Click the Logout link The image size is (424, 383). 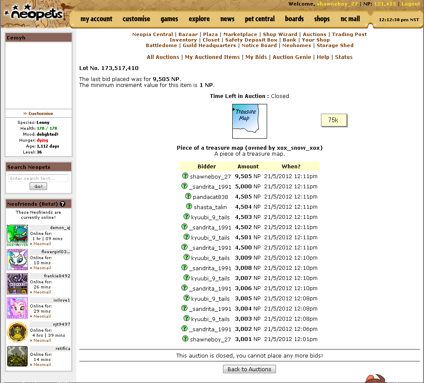tap(411, 4)
